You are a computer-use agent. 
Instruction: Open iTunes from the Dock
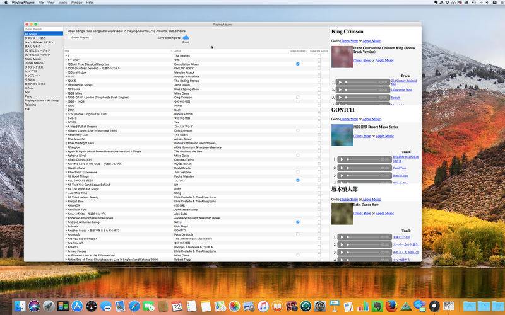(x=263, y=306)
